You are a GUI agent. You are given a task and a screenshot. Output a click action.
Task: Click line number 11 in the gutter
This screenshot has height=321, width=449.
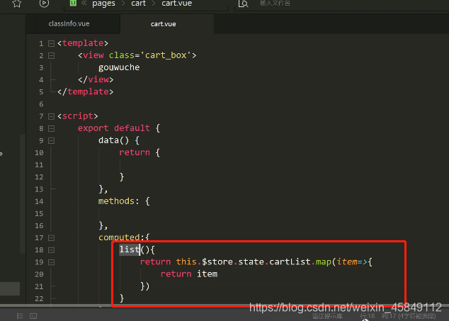39,165
